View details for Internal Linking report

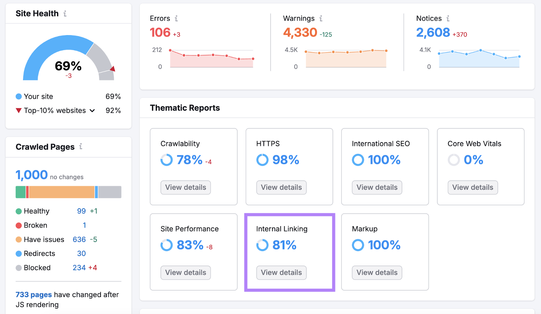(x=281, y=273)
